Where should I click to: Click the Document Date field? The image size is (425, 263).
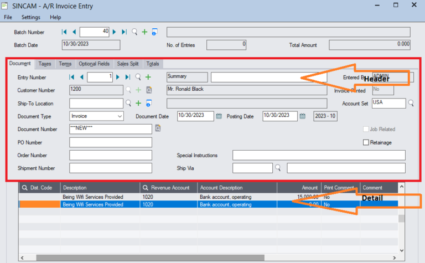point(195,116)
